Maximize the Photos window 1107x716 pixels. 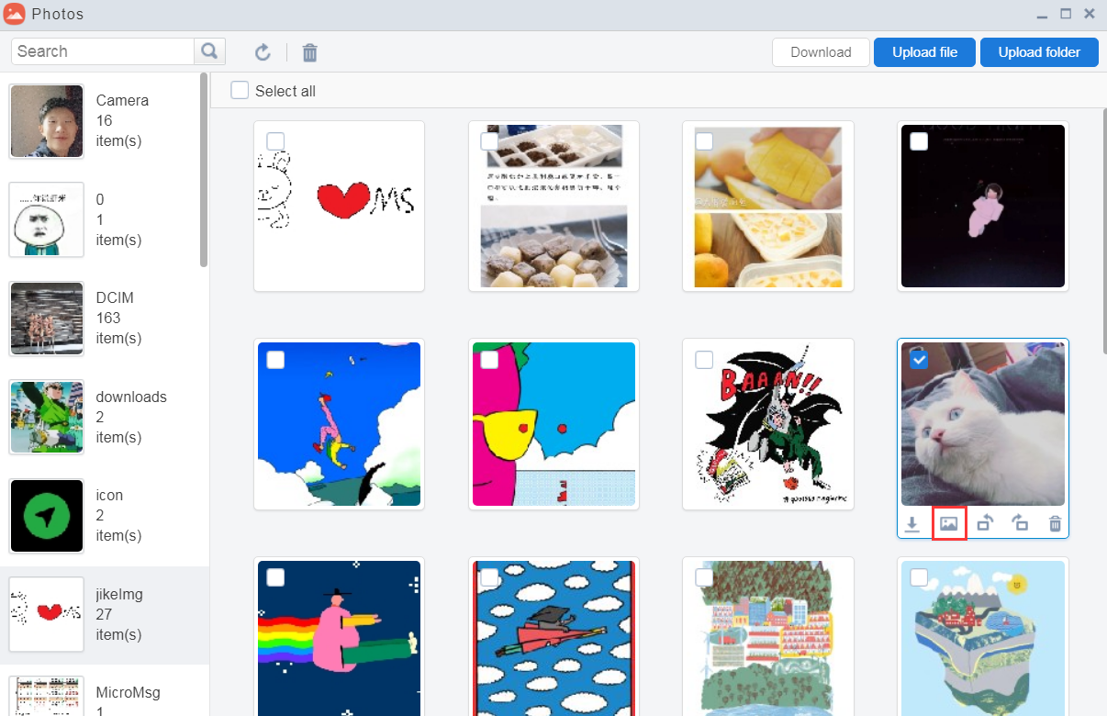pos(1066,14)
